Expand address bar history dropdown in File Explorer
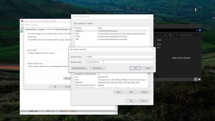This screenshot has width=215, height=121. pos(166,35)
